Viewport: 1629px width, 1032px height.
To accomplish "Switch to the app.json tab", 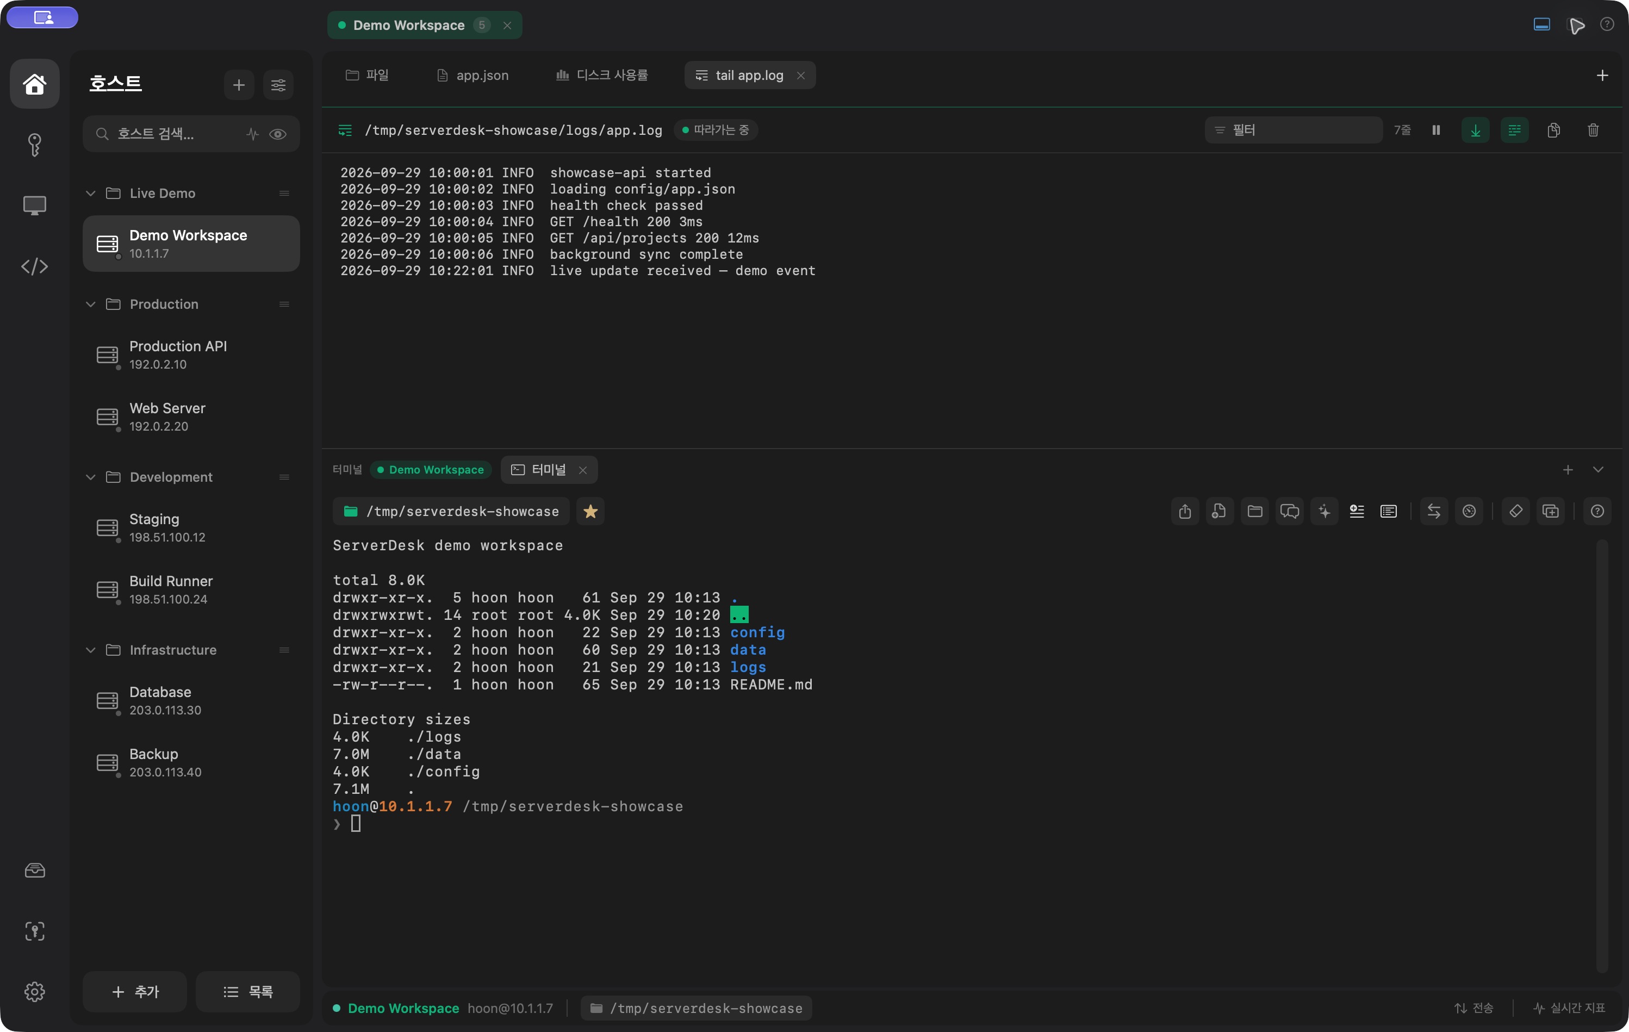I will pos(473,75).
